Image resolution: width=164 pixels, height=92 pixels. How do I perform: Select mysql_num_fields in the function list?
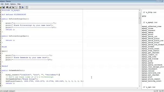point(150,59)
